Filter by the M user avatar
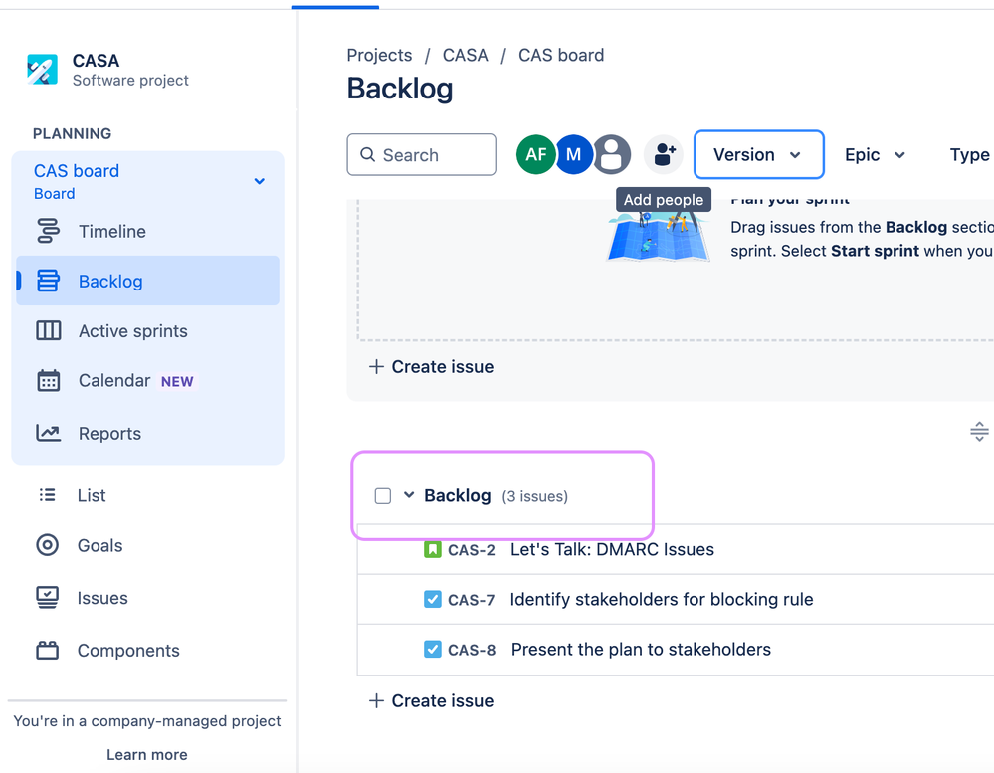 pos(574,154)
